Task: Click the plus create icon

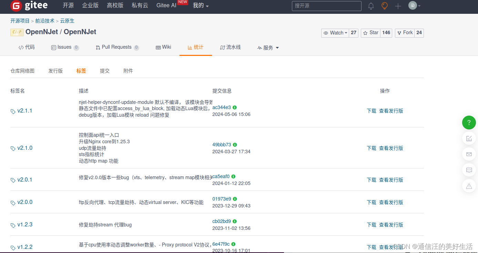Action: pos(398,6)
